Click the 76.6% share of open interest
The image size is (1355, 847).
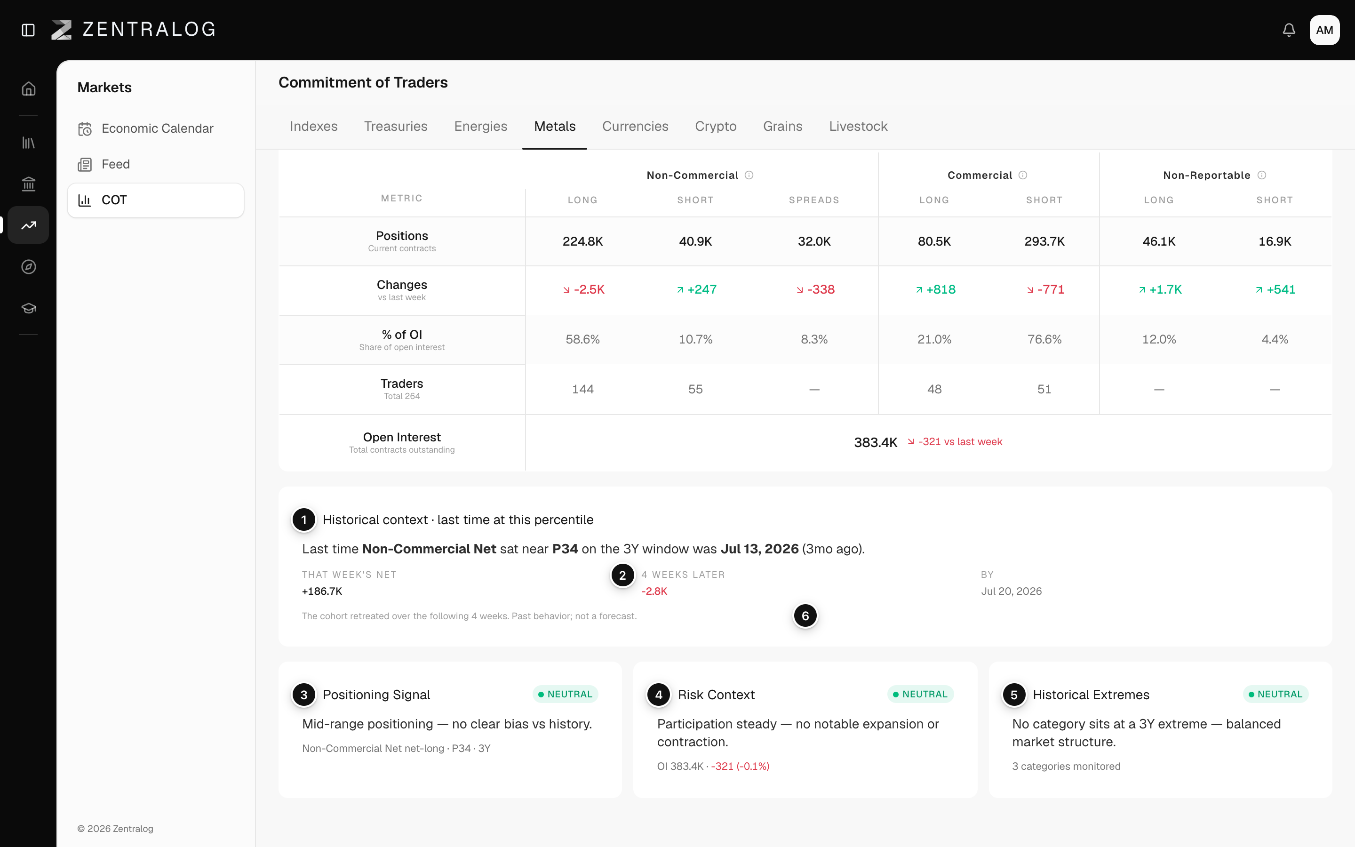pyautogui.click(x=1044, y=339)
